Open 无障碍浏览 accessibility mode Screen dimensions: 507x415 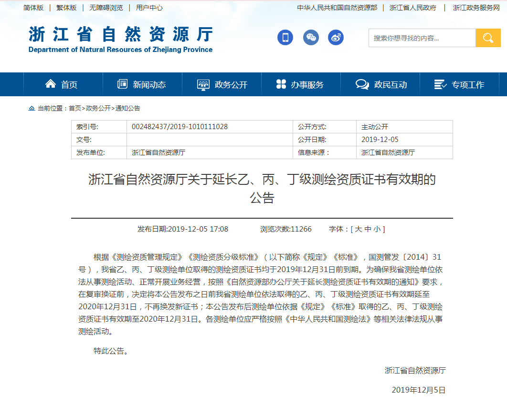106,8
